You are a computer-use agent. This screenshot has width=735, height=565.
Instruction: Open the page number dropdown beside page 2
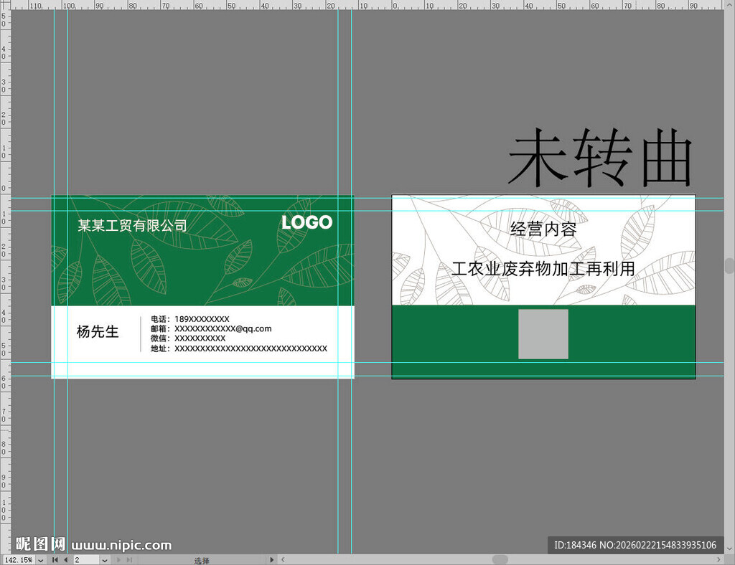pos(104,560)
